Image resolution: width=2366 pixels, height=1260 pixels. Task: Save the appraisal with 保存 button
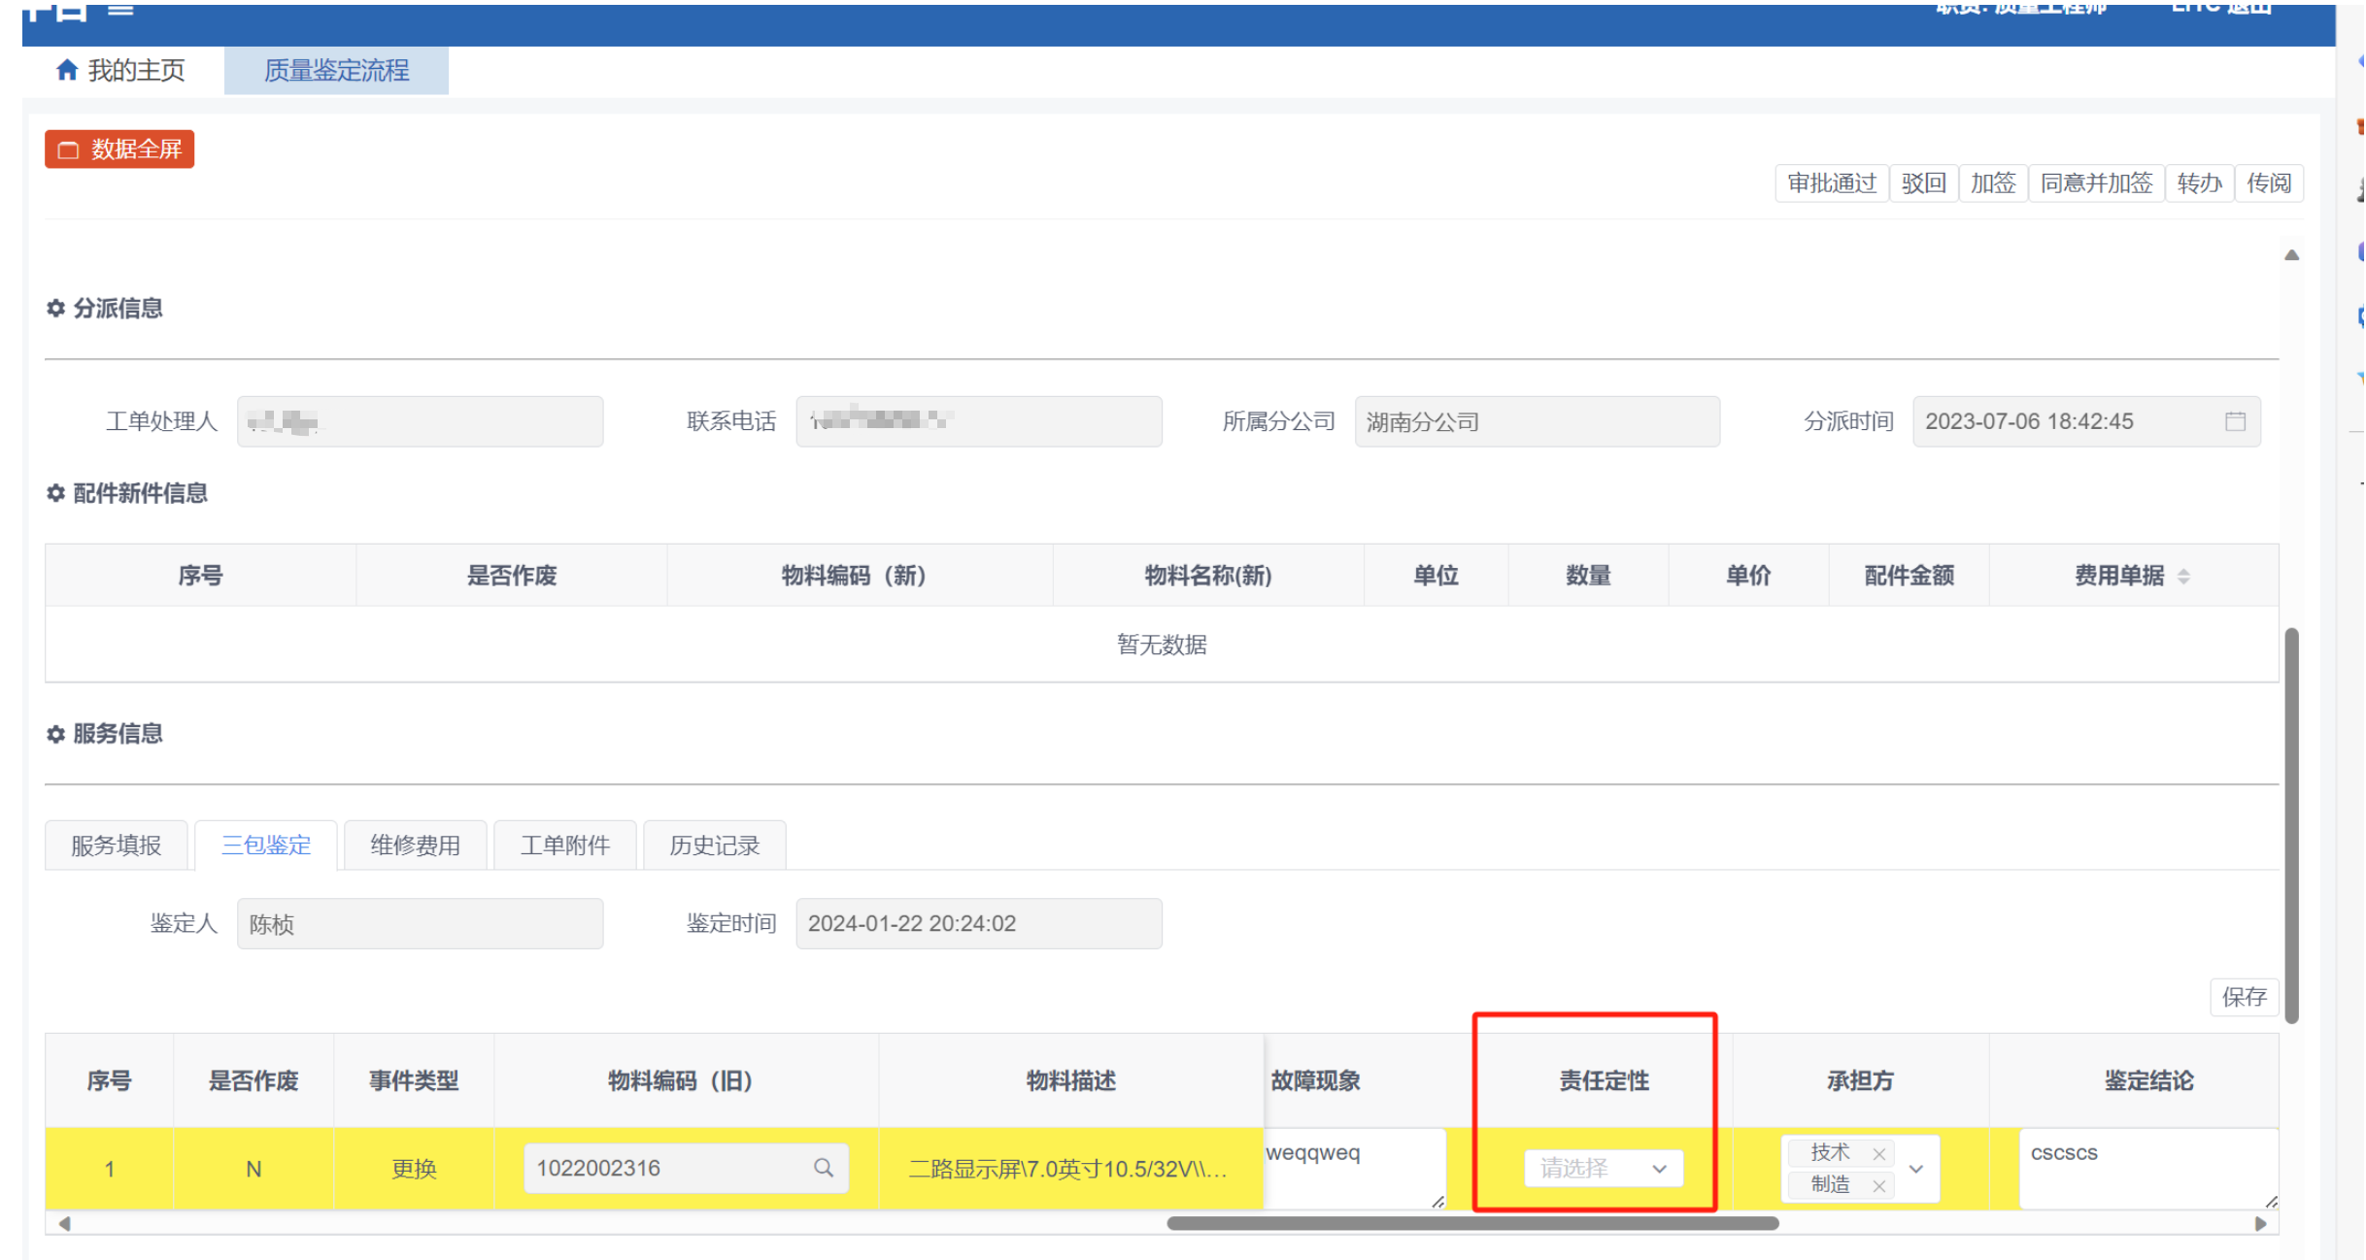click(2245, 997)
